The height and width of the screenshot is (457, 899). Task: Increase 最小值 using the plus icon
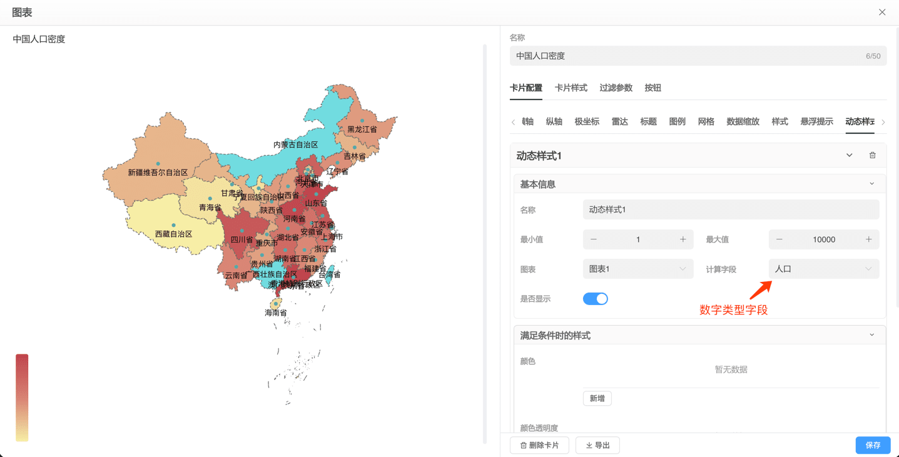tap(683, 239)
